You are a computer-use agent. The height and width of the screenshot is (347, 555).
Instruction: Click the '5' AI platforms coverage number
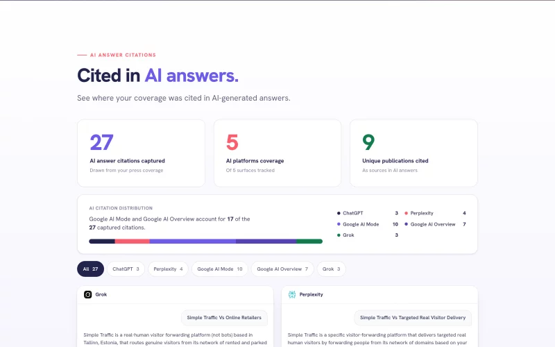pos(232,142)
